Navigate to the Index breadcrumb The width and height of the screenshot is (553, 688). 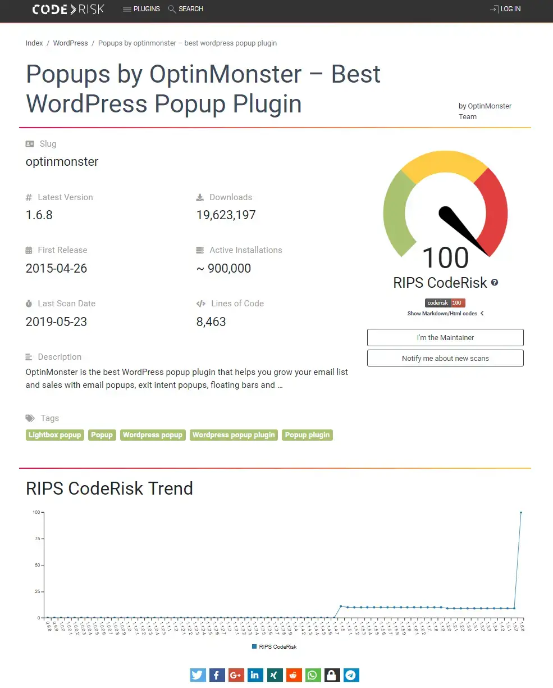pyautogui.click(x=34, y=43)
